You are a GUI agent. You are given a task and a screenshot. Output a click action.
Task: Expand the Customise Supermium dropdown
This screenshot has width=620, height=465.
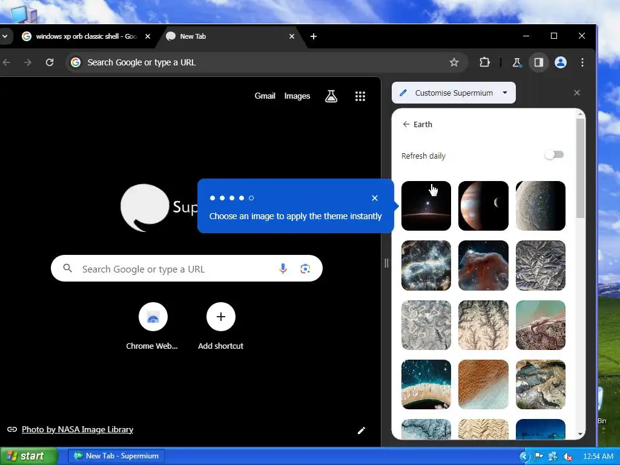504,93
